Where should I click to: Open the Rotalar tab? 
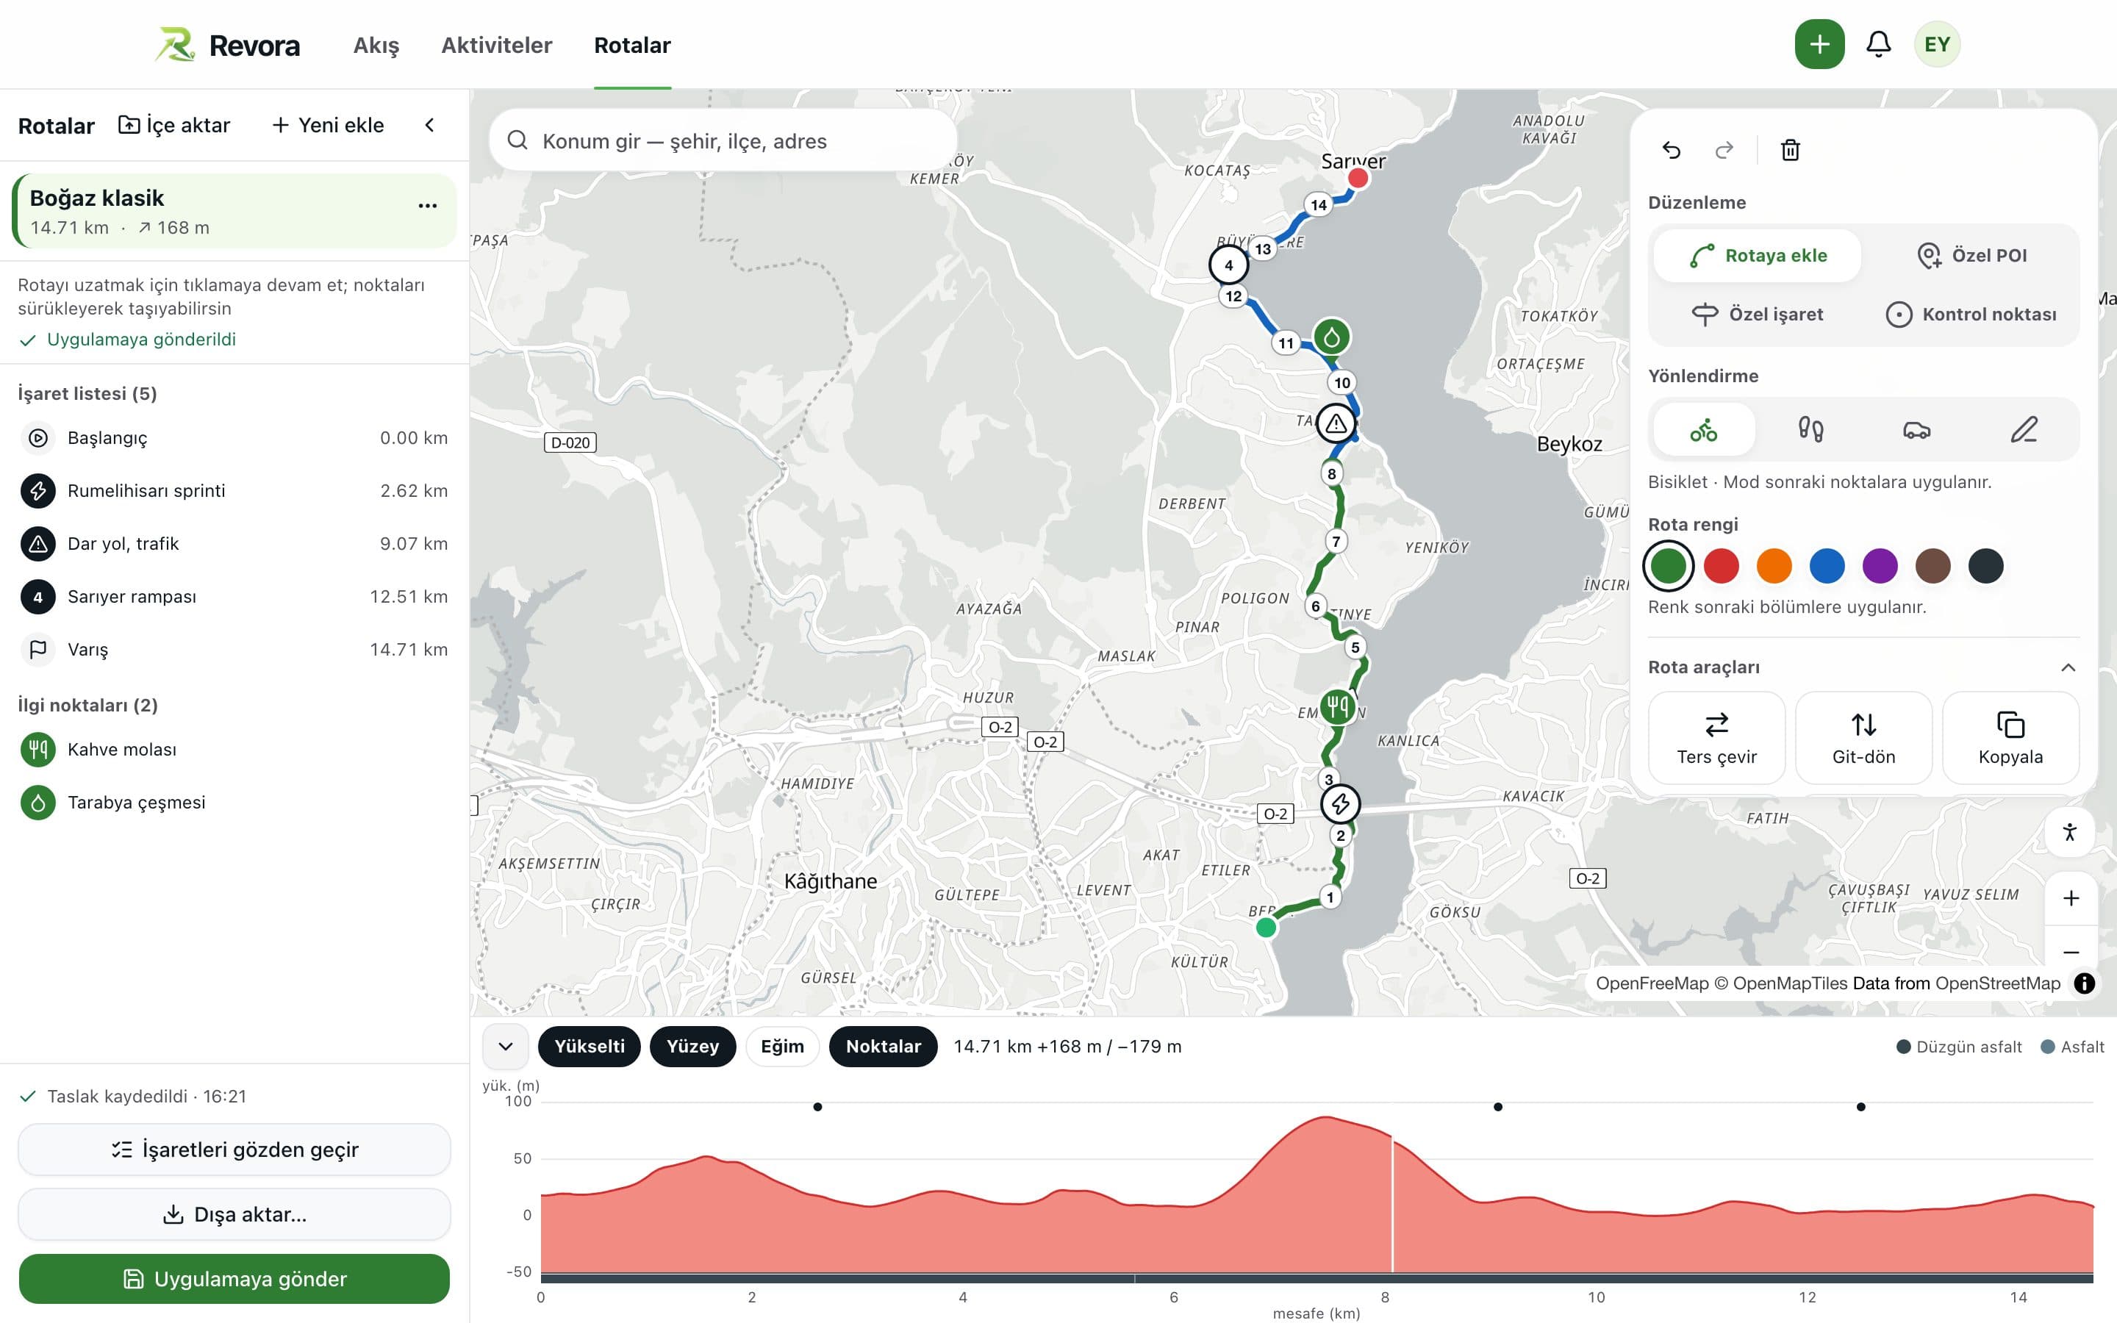[631, 45]
